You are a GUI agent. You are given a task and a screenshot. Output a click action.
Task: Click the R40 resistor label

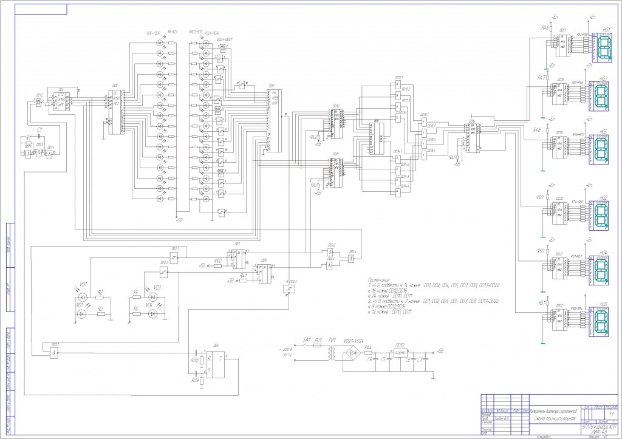(217, 261)
